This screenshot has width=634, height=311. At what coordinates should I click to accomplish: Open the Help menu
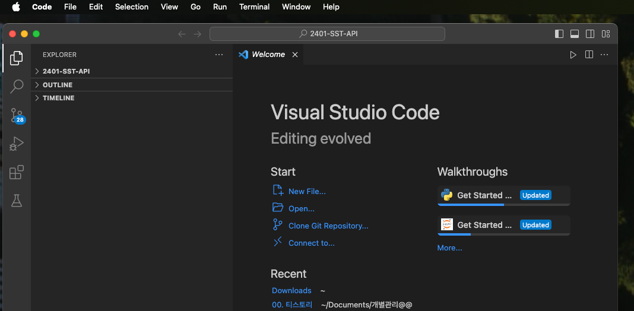click(331, 7)
